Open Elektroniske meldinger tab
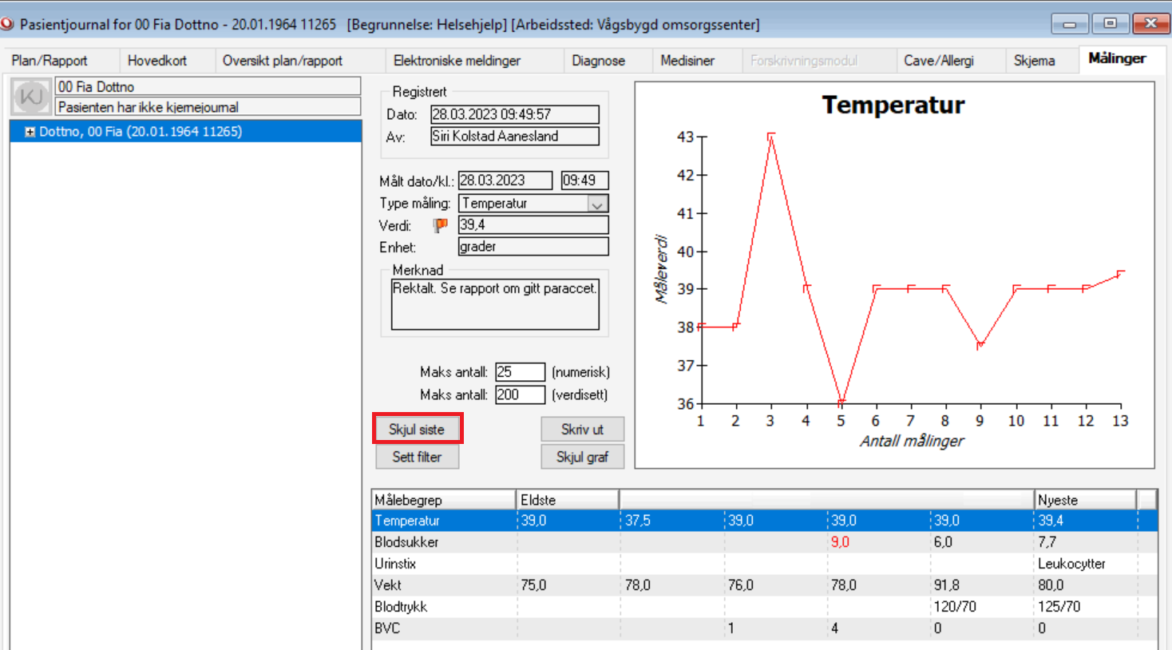This screenshot has width=1172, height=650. [x=457, y=61]
